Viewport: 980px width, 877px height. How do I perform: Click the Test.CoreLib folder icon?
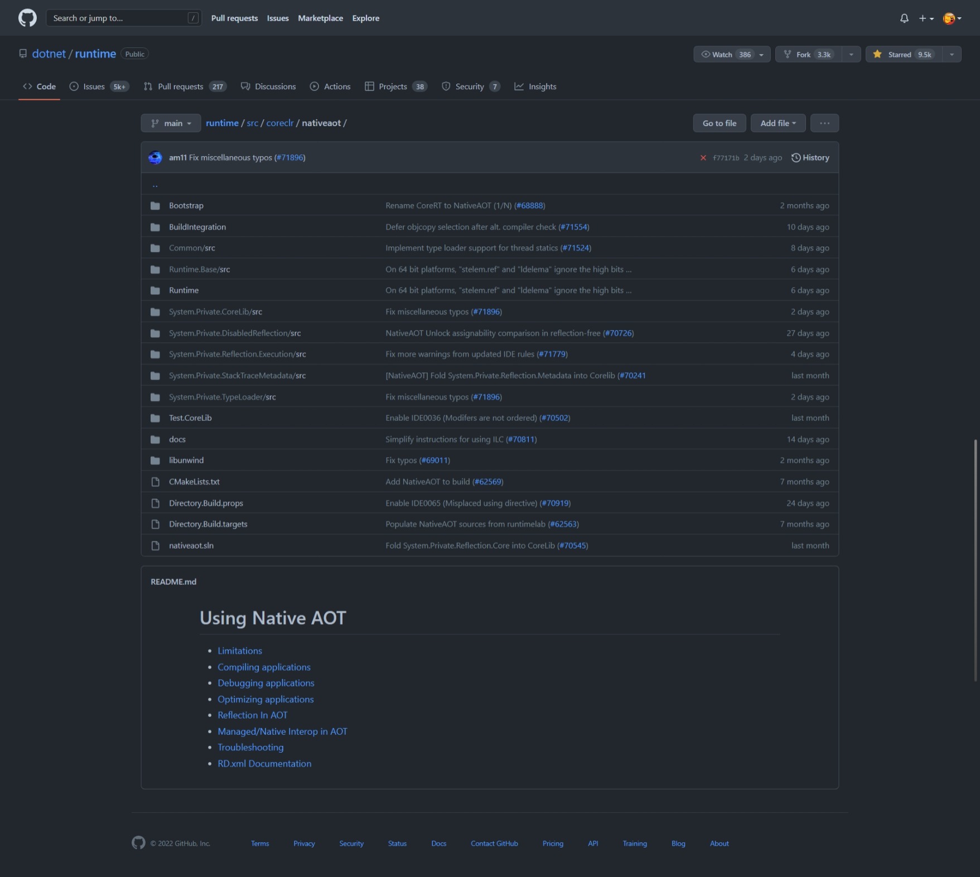pyautogui.click(x=155, y=418)
